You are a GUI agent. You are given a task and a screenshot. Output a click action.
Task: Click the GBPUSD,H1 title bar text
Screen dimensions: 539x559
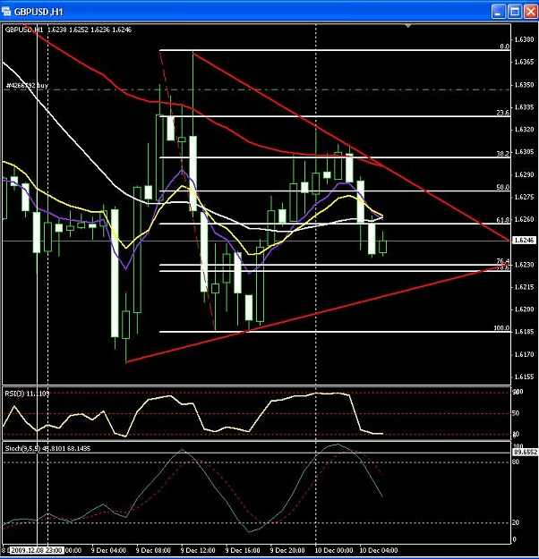(38, 13)
